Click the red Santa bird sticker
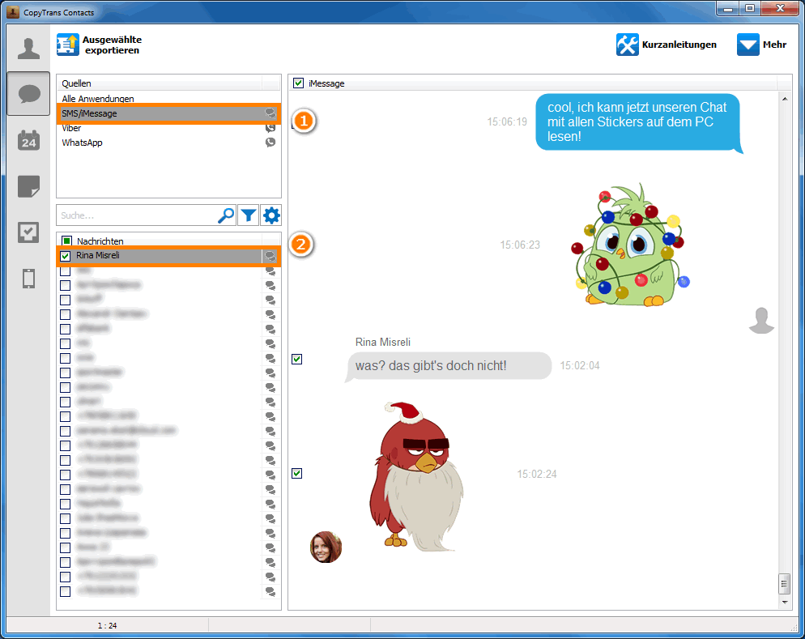Viewport: 805px width, 639px height. click(416, 476)
